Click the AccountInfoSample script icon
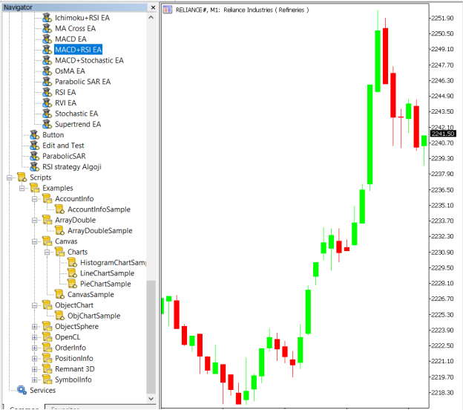The height and width of the screenshot is (410, 463). pos(59,209)
